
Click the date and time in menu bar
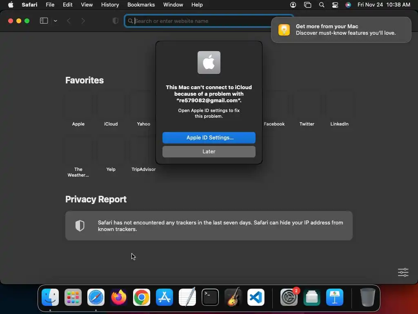(x=384, y=5)
